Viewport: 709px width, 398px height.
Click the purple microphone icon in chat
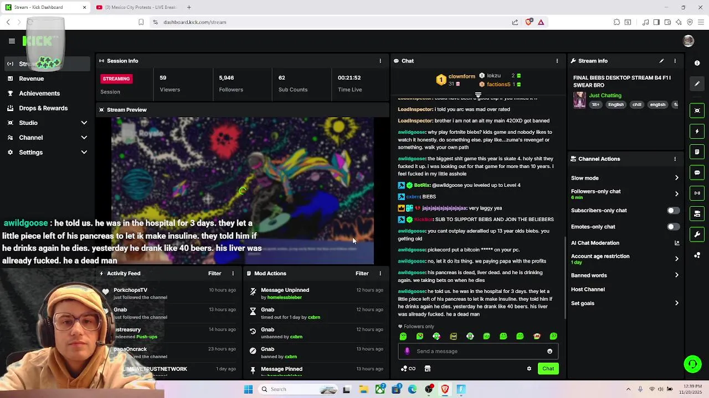point(408,351)
